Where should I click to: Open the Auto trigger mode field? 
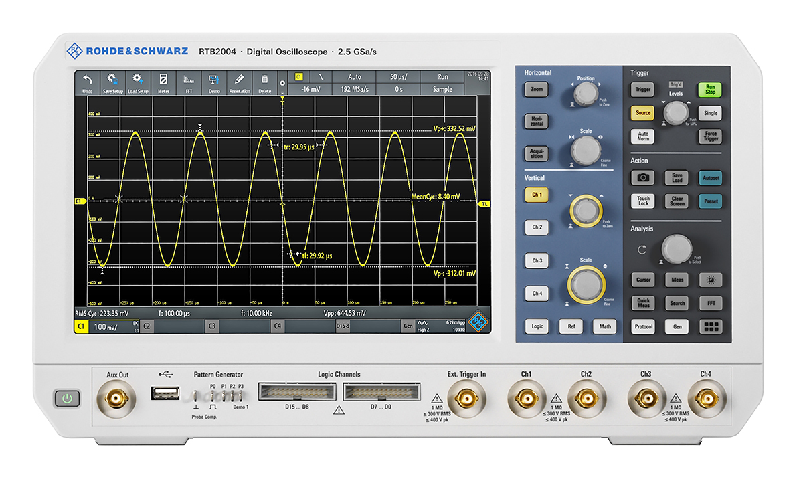pyautogui.click(x=355, y=77)
